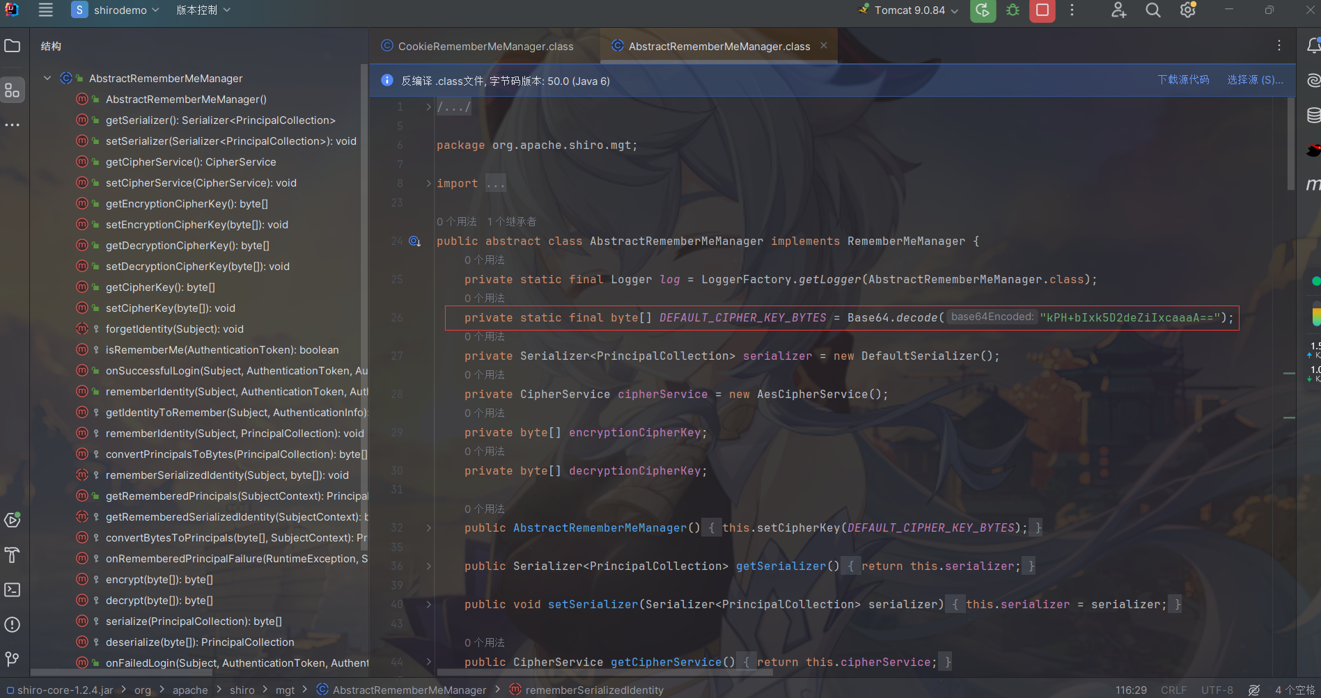This screenshot has width=1321, height=698.
Task: Click shiro-core-1.2.4.jar breadcrumb
Action: click(65, 690)
